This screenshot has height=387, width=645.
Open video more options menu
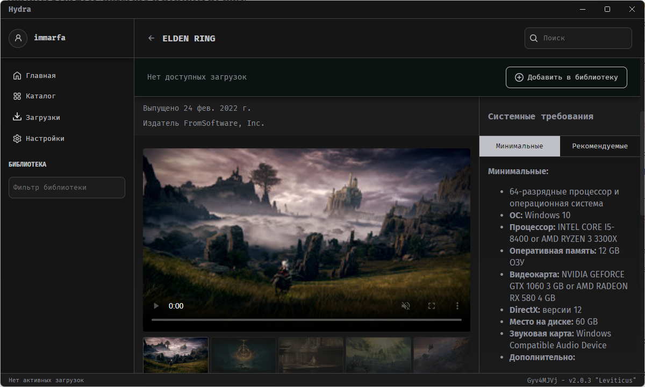[x=457, y=306]
